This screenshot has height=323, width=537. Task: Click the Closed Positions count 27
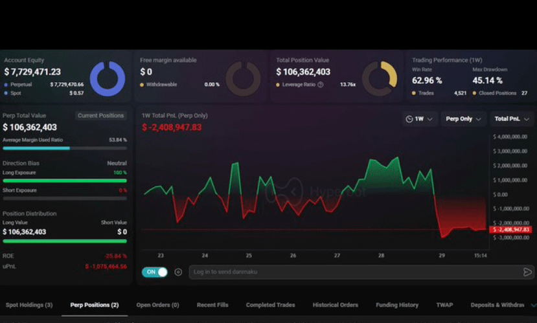[524, 93]
